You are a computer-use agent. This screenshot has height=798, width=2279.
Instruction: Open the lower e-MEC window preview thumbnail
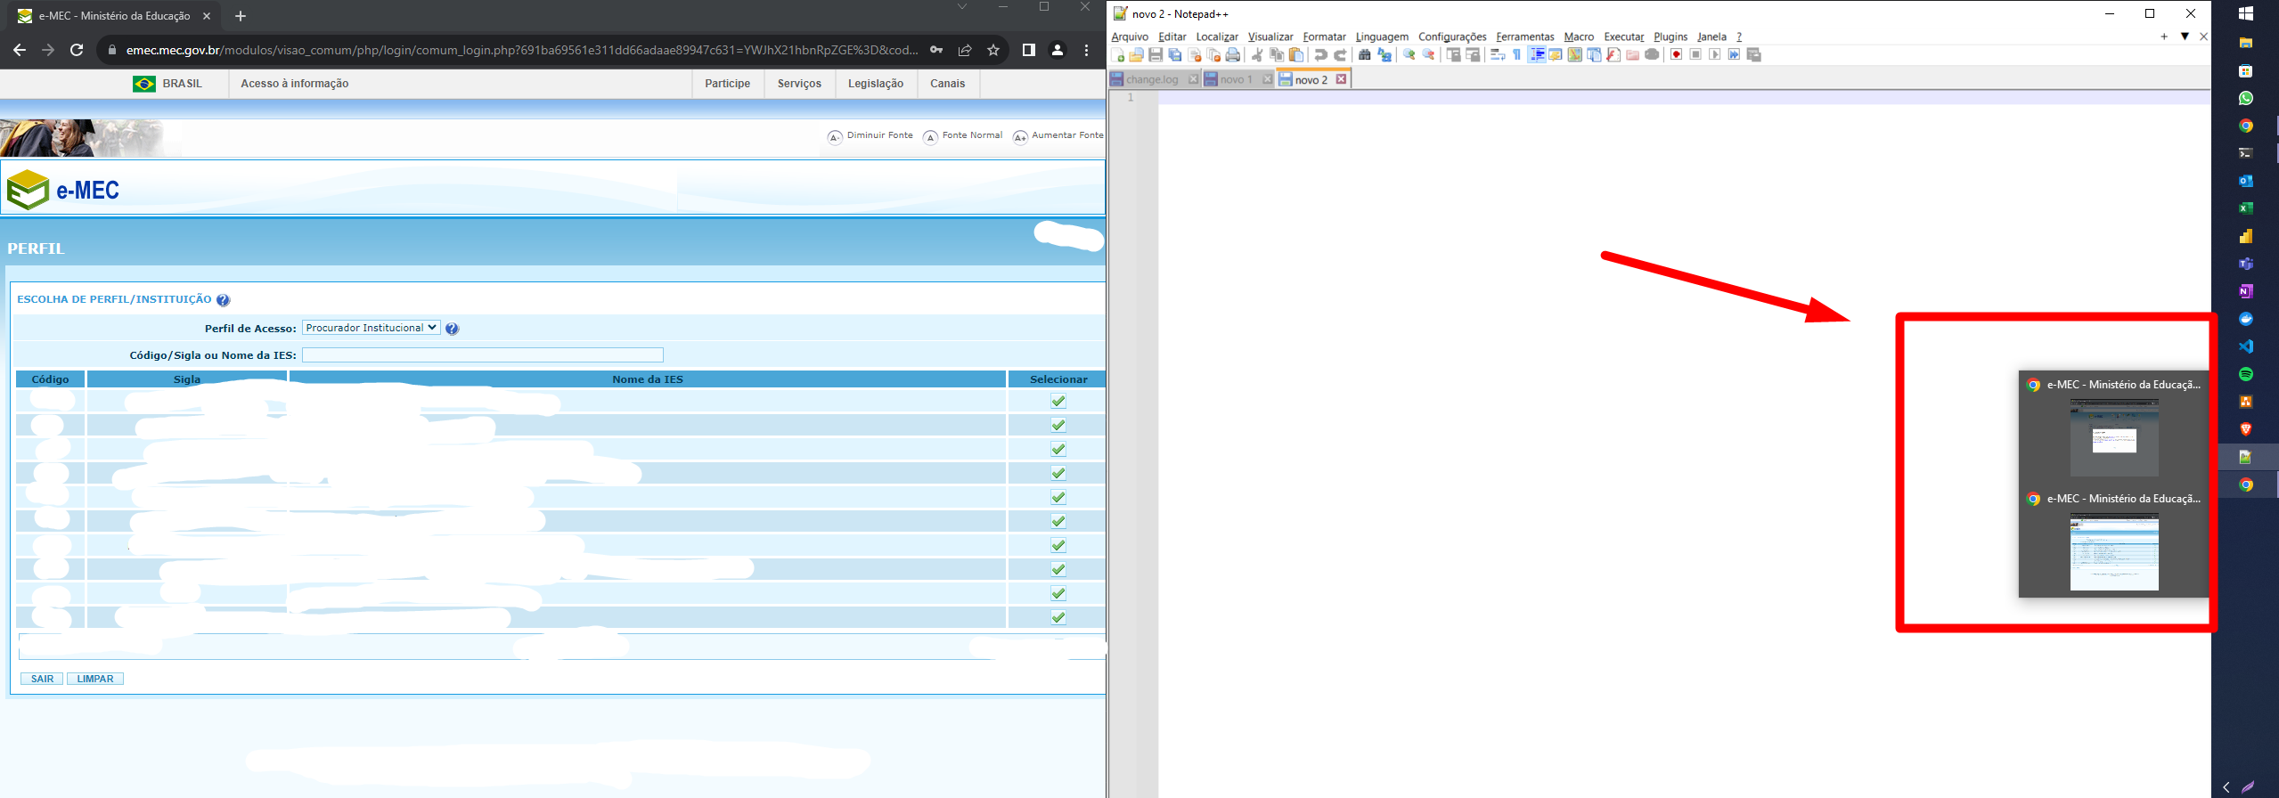2114,551
